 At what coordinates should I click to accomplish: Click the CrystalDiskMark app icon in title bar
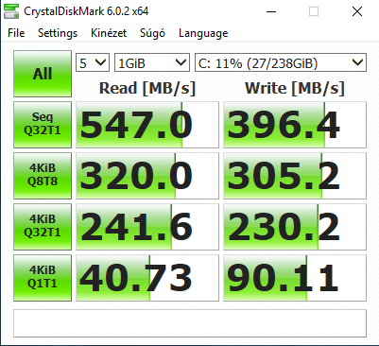[x=11, y=11]
